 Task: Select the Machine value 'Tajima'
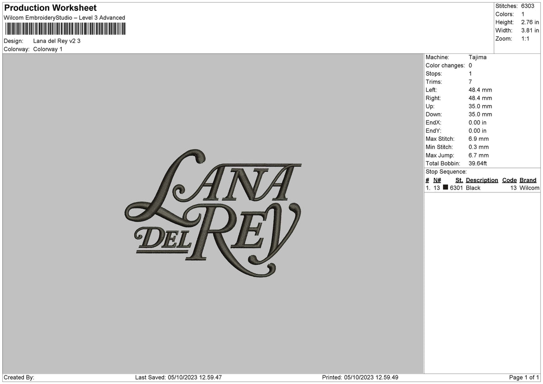click(x=477, y=57)
